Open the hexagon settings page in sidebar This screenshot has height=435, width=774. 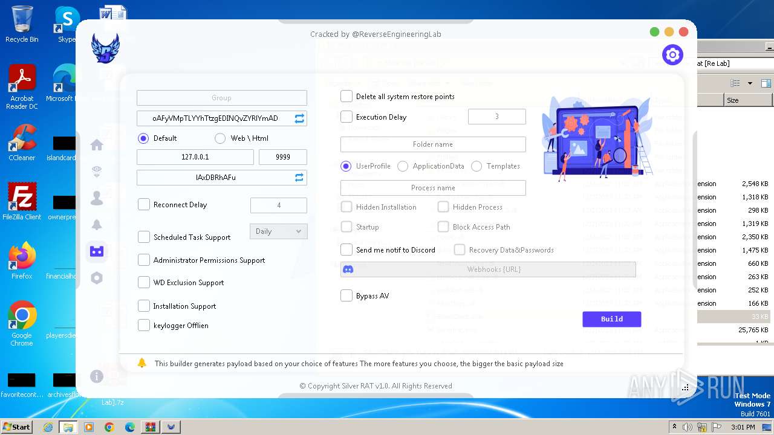point(97,278)
